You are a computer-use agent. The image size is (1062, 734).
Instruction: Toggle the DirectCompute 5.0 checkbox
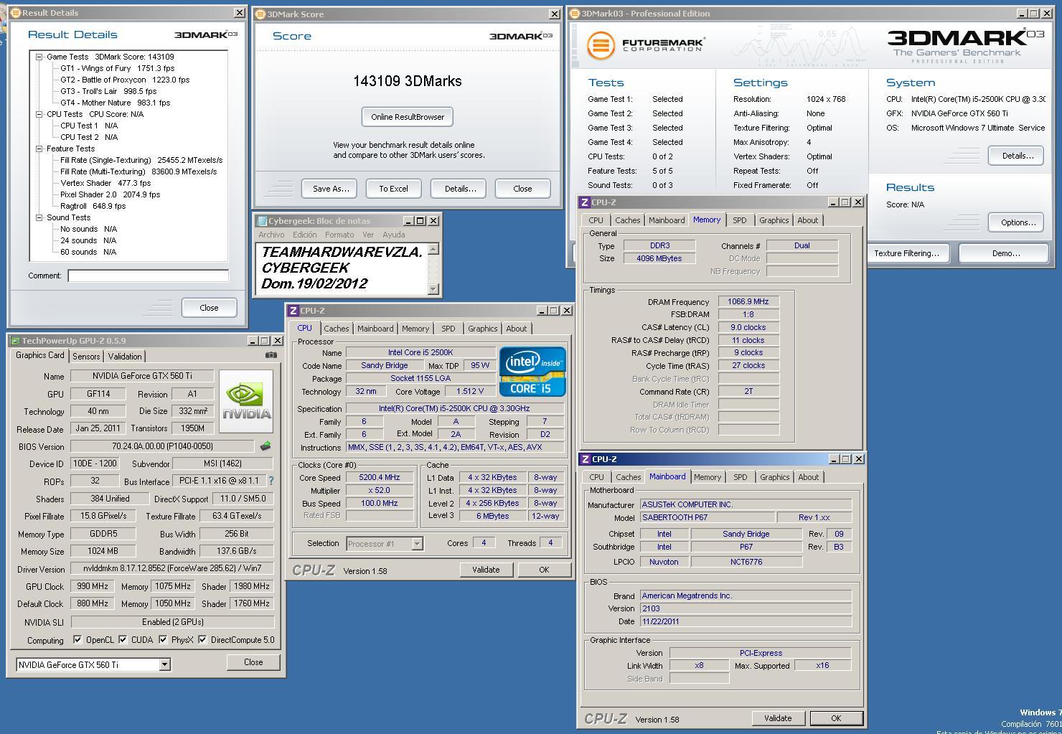tap(203, 639)
